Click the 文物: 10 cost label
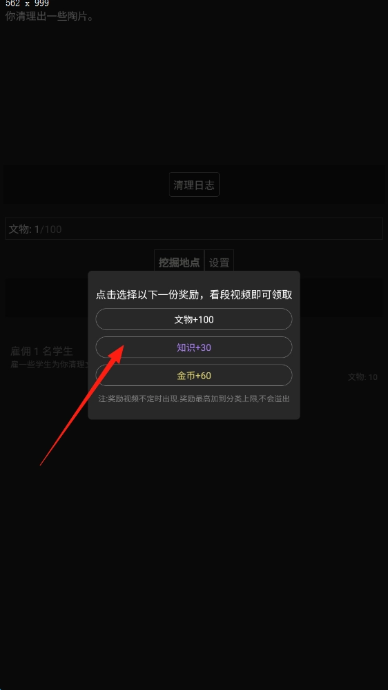The height and width of the screenshot is (690, 388). (x=362, y=377)
